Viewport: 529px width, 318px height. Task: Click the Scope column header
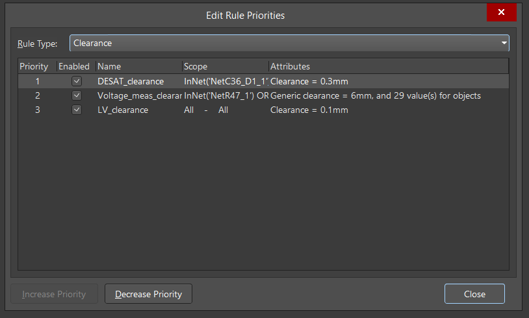pos(224,66)
